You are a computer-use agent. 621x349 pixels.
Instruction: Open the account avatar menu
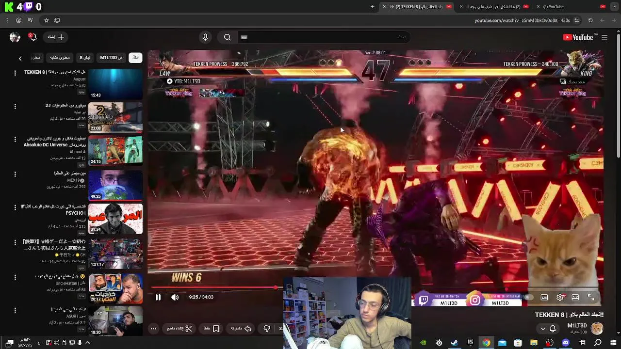pyautogui.click(x=15, y=37)
